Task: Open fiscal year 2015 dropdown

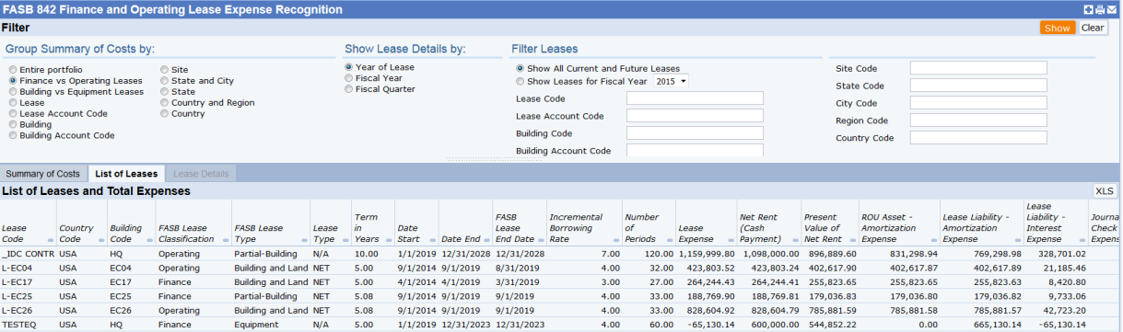Action: [x=671, y=82]
